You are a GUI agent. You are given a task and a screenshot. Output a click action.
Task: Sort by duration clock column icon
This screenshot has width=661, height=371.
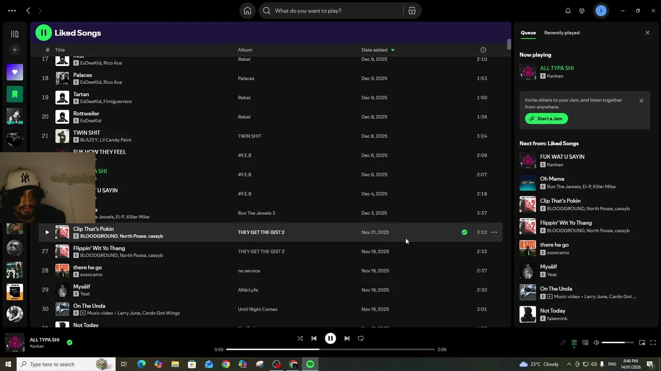483,50
